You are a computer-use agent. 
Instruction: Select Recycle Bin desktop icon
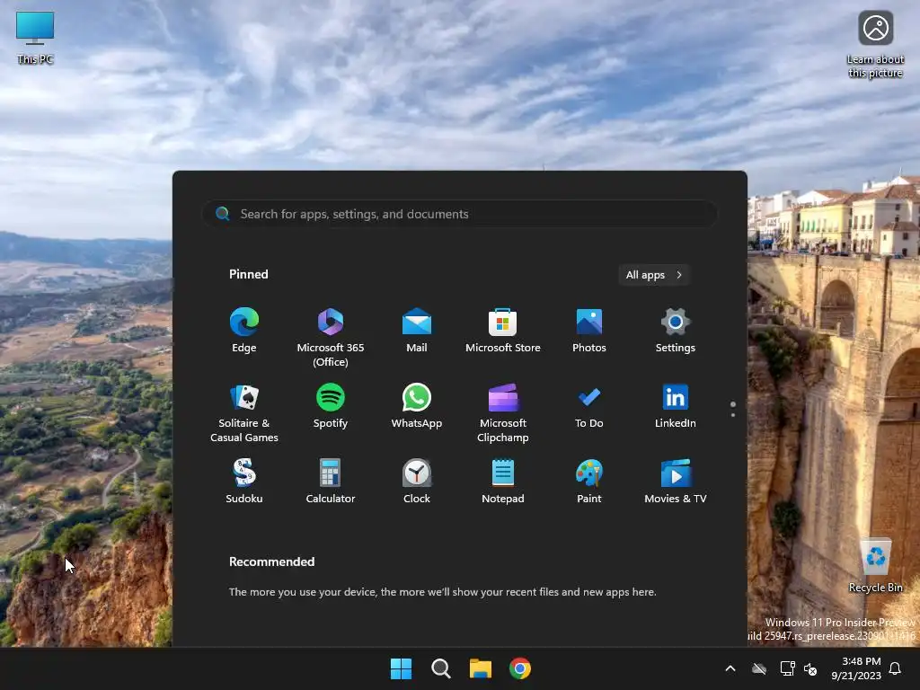(x=875, y=566)
